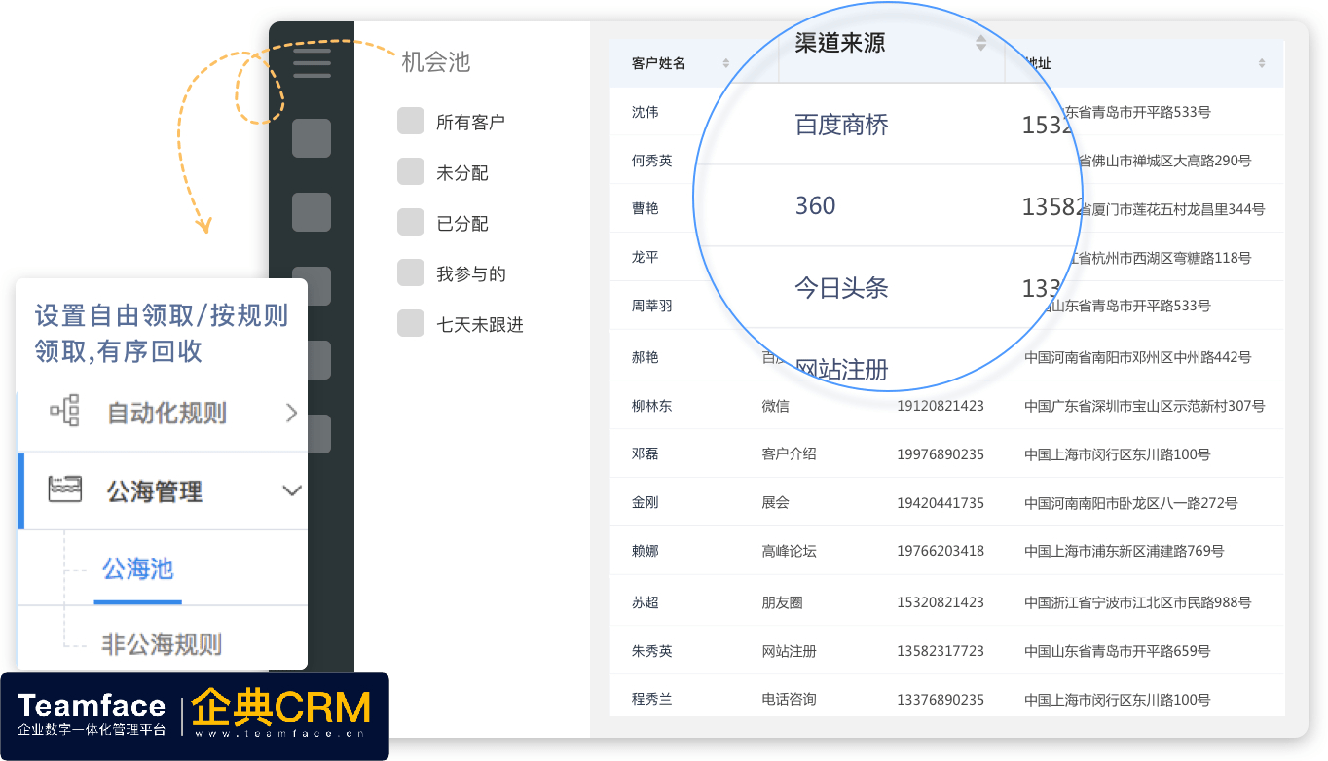The image size is (1328, 761).
Task: Click customer name 郝艳
Action: click(x=645, y=357)
